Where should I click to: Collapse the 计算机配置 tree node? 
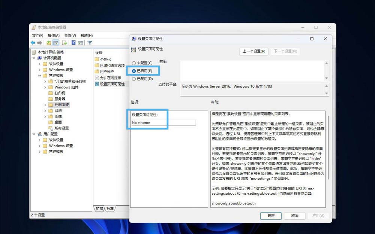[x=34, y=58]
